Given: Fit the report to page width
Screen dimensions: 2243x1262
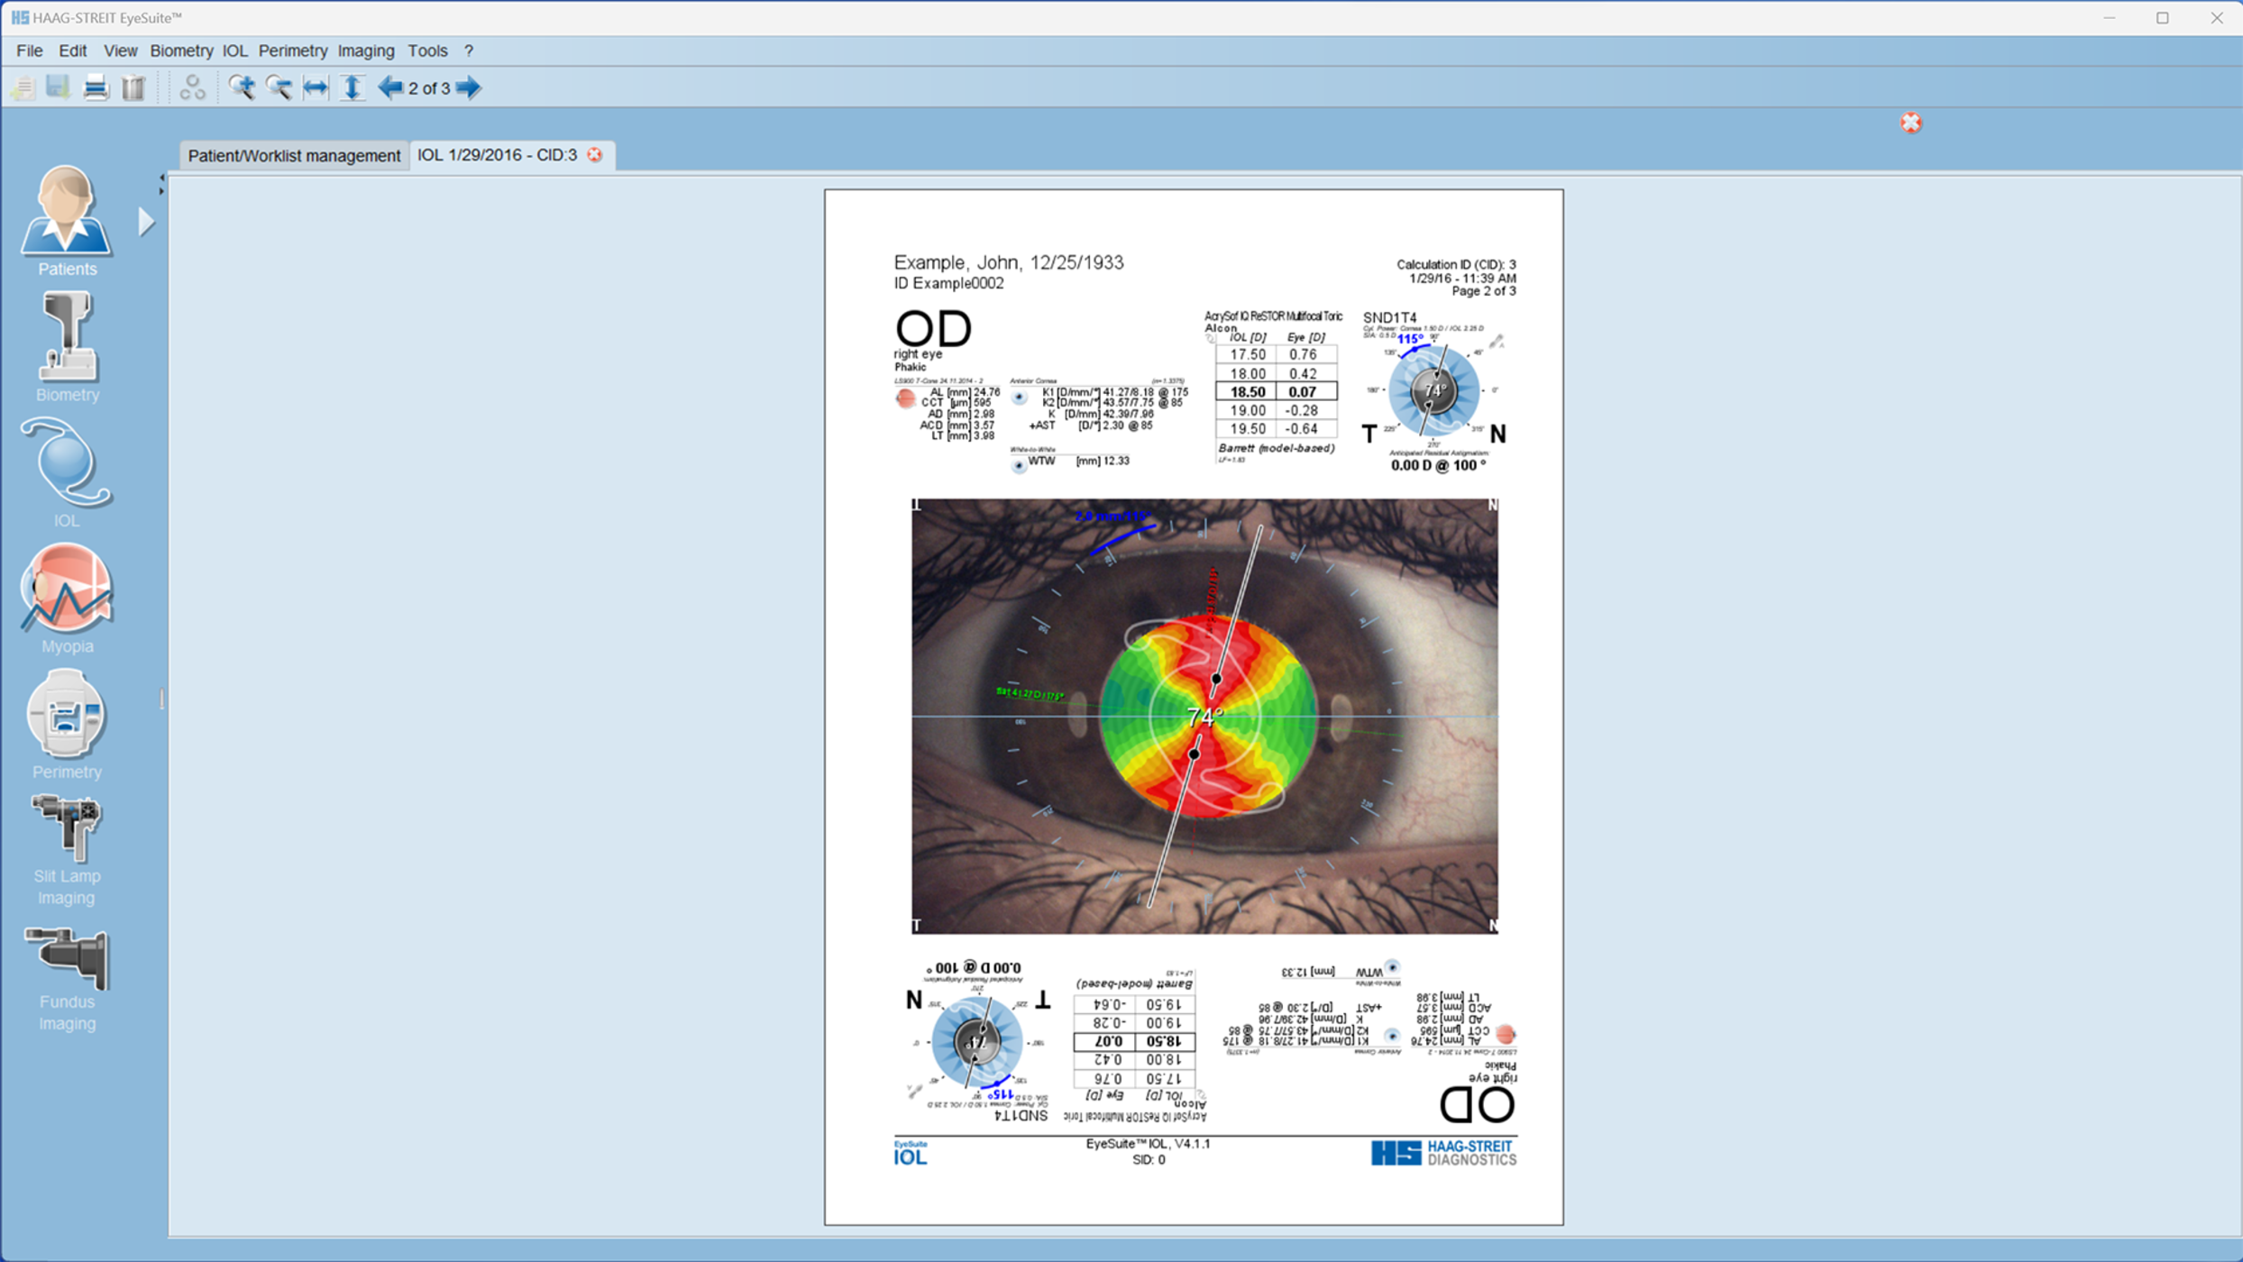Looking at the screenshot, I should [314, 87].
